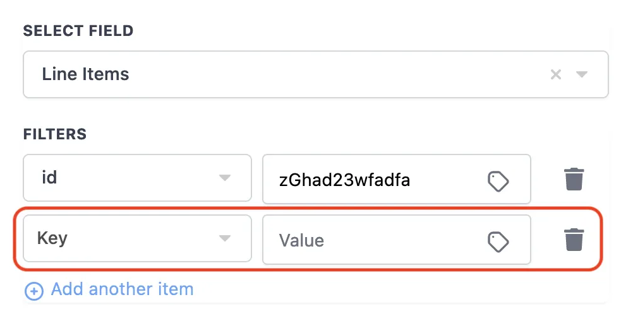The width and height of the screenshot is (633, 314).
Task: Click the 'Line Items' text in Select Field
Action: pyautogui.click(x=85, y=74)
